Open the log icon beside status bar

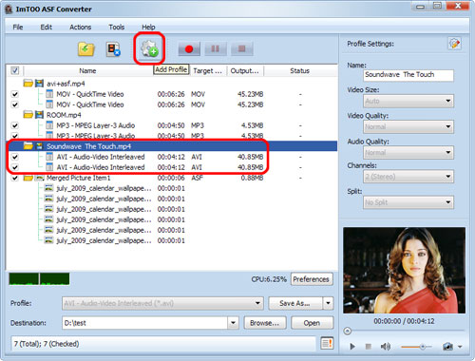pos(327,343)
